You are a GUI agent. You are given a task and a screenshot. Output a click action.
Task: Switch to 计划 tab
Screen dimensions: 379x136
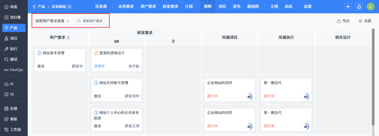click(189, 6)
